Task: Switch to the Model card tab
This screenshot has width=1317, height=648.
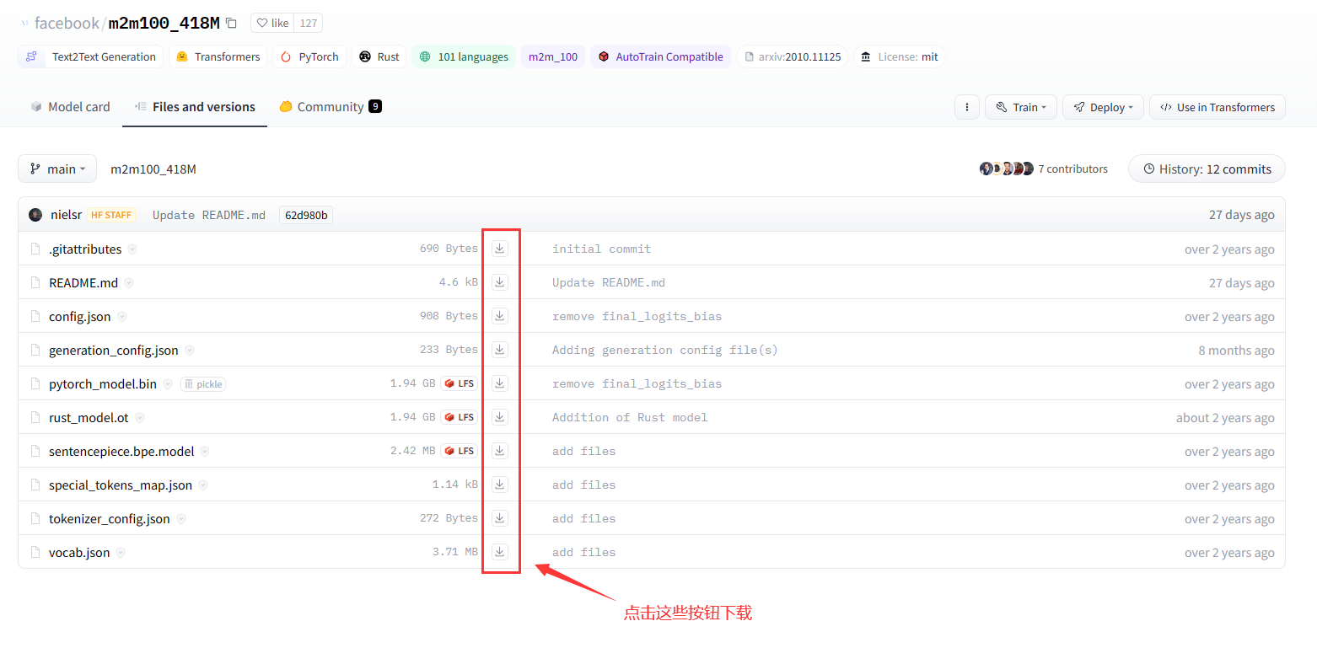Action: click(70, 107)
